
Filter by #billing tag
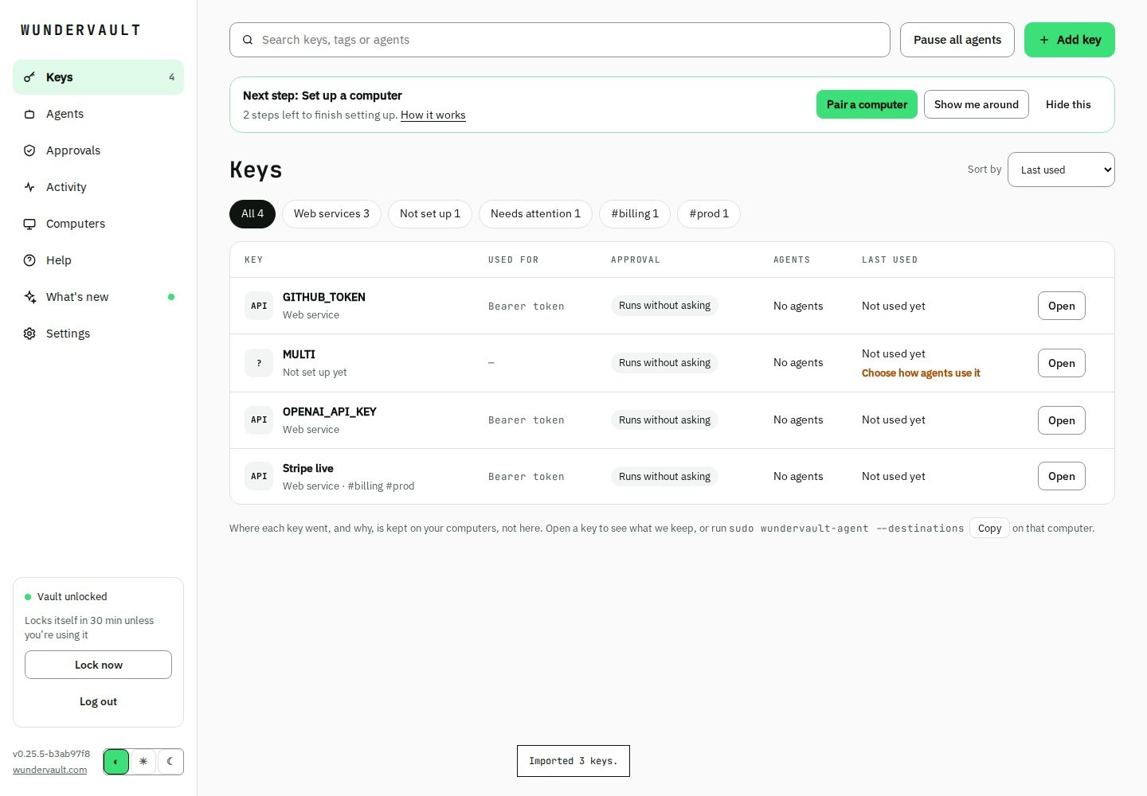[635, 214]
